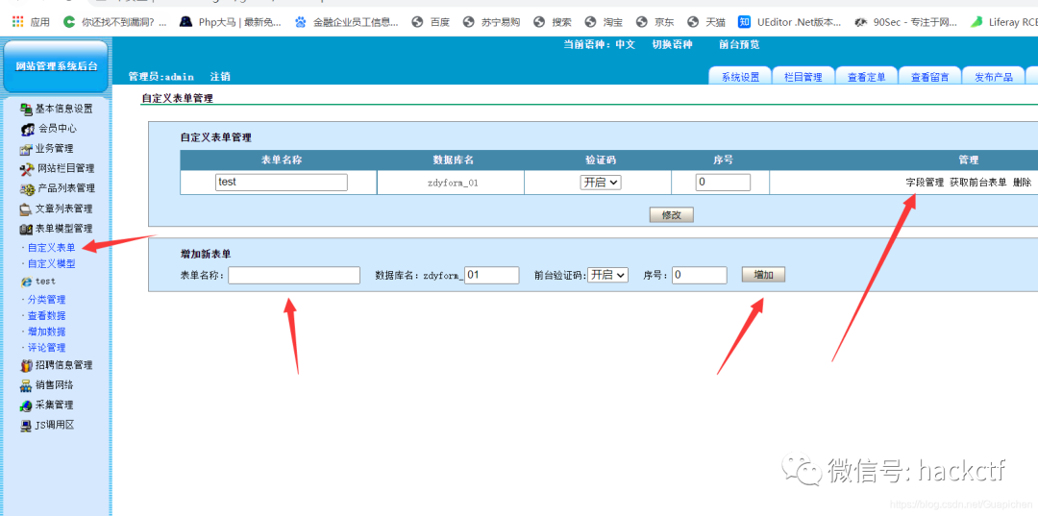This screenshot has height=516, width=1038.
Task: Click the 注销 logout link
Action: coord(220,77)
